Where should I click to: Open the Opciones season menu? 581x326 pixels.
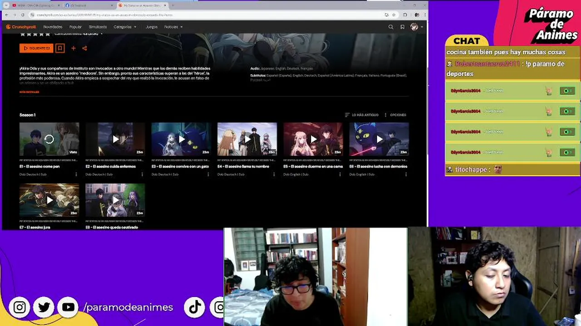pyautogui.click(x=395, y=115)
